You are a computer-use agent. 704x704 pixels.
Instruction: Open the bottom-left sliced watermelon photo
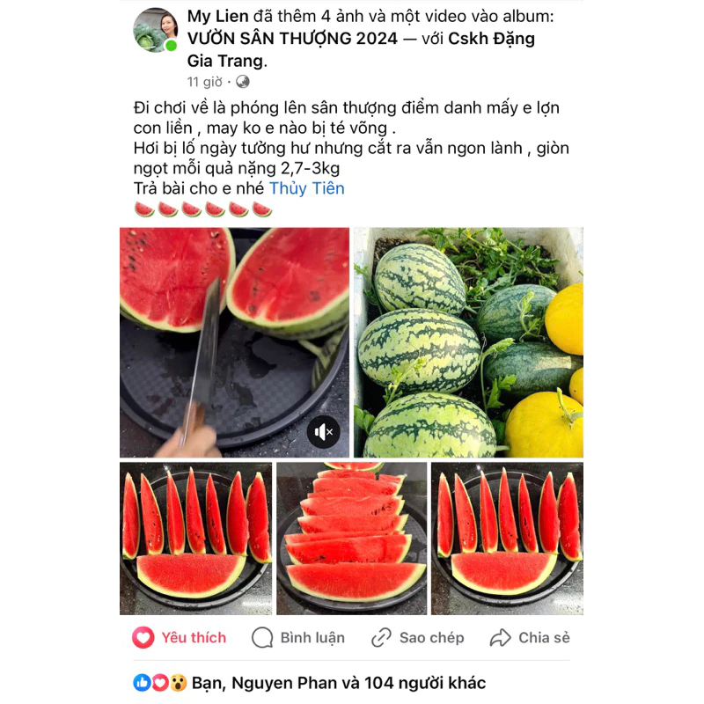tap(195, 539)
